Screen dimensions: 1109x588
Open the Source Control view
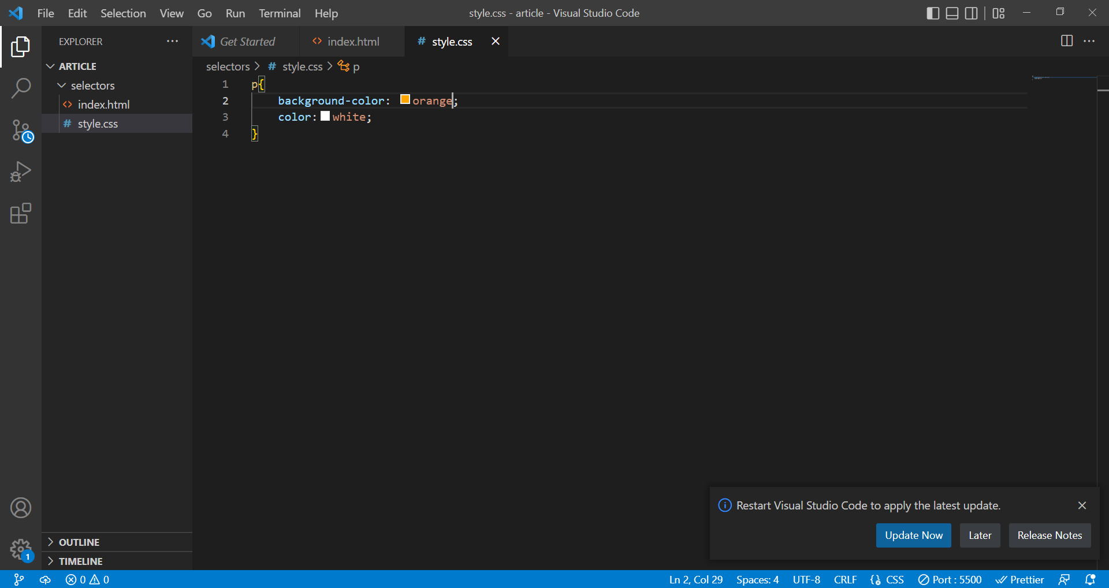point(21,131)
